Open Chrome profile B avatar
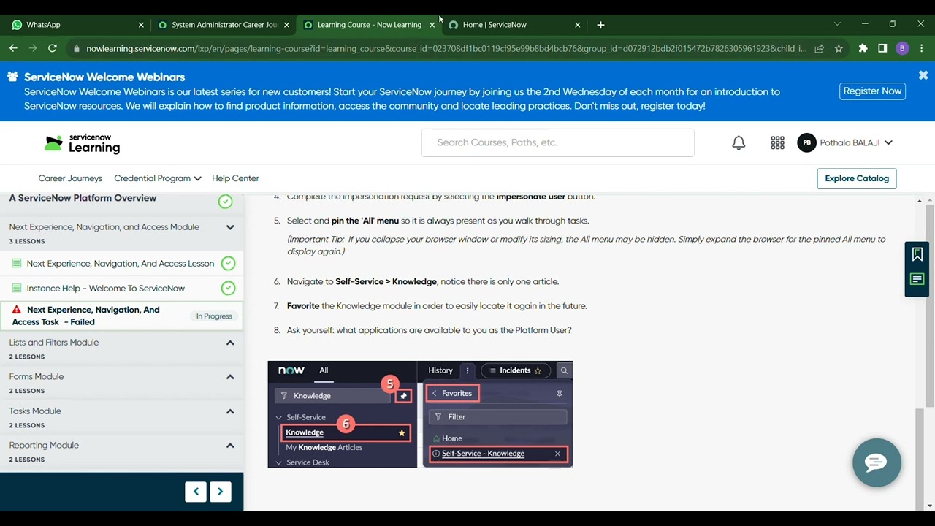The width and height of the screenshot is (935, 526). [902, 48]
